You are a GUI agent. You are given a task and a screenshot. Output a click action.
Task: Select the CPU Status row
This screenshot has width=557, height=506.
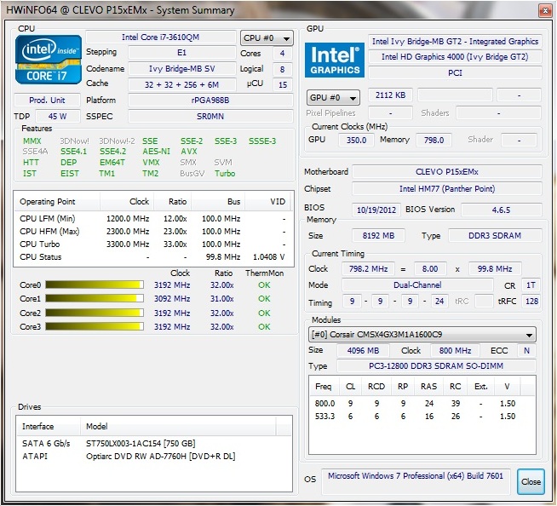[x=153, y=257]
